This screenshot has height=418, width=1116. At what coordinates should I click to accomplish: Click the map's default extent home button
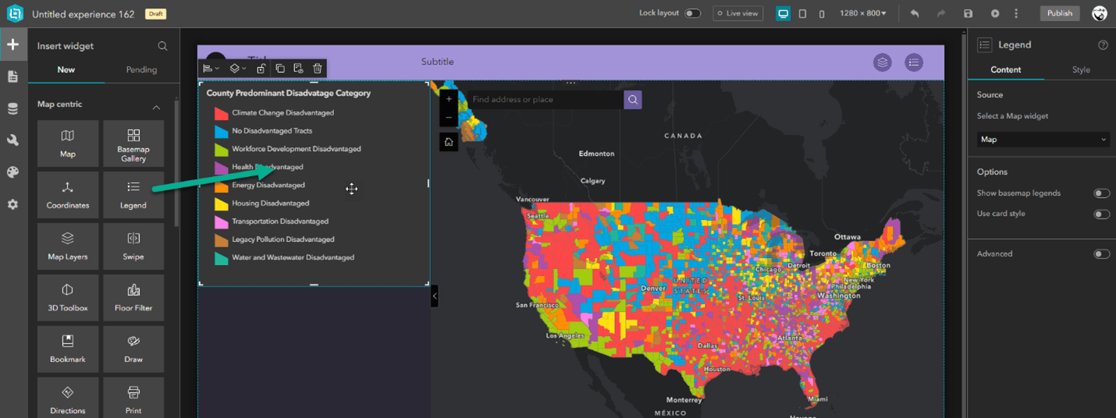[x=449, y=142]
